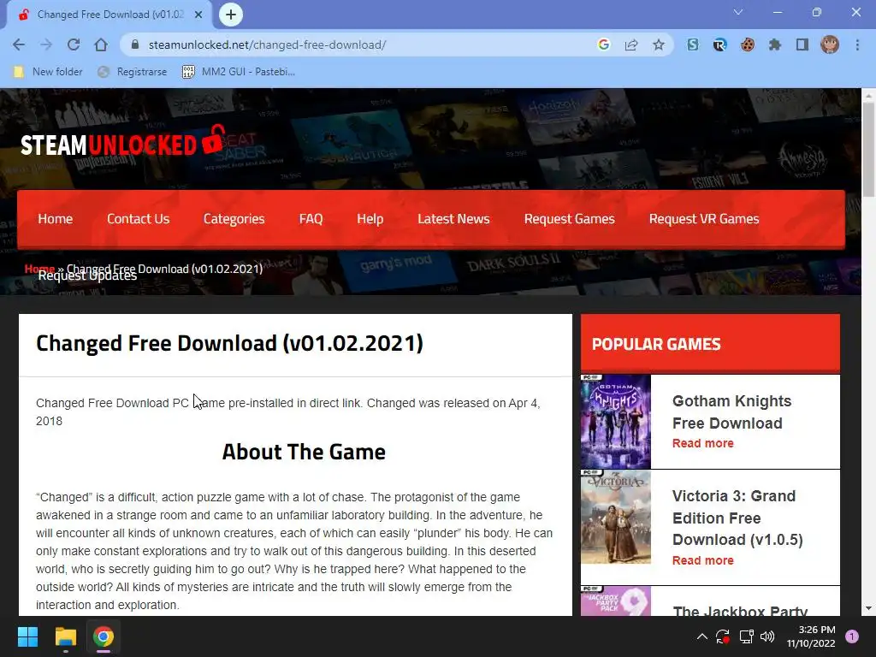Open the browser home page icon
This screenshot has height=657, width=876.
(x=101, y=44)
